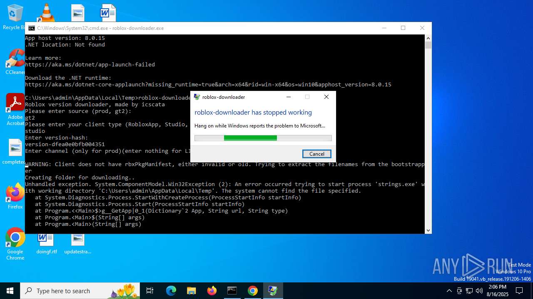The width and height of the screenshot is (533, 299).
Task: Open the CCleaner desktop shortcut
Action: pos(15,62)
